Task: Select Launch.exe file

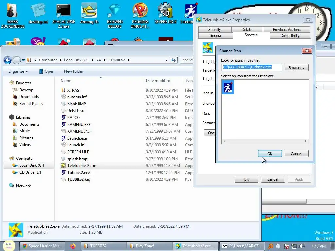Action: click(77, 138)
